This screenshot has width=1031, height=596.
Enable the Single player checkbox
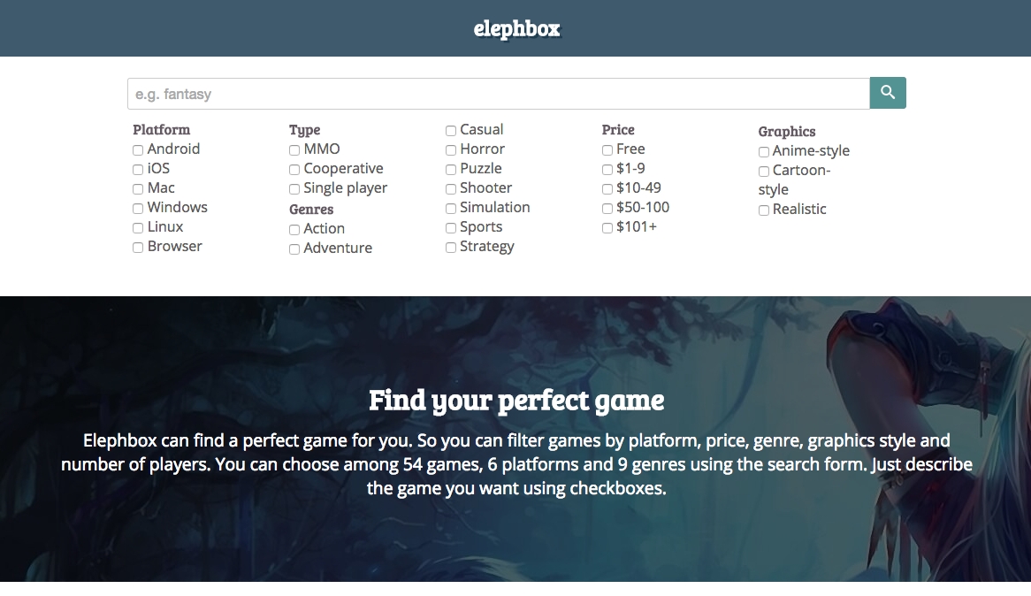tap(294, 189)
